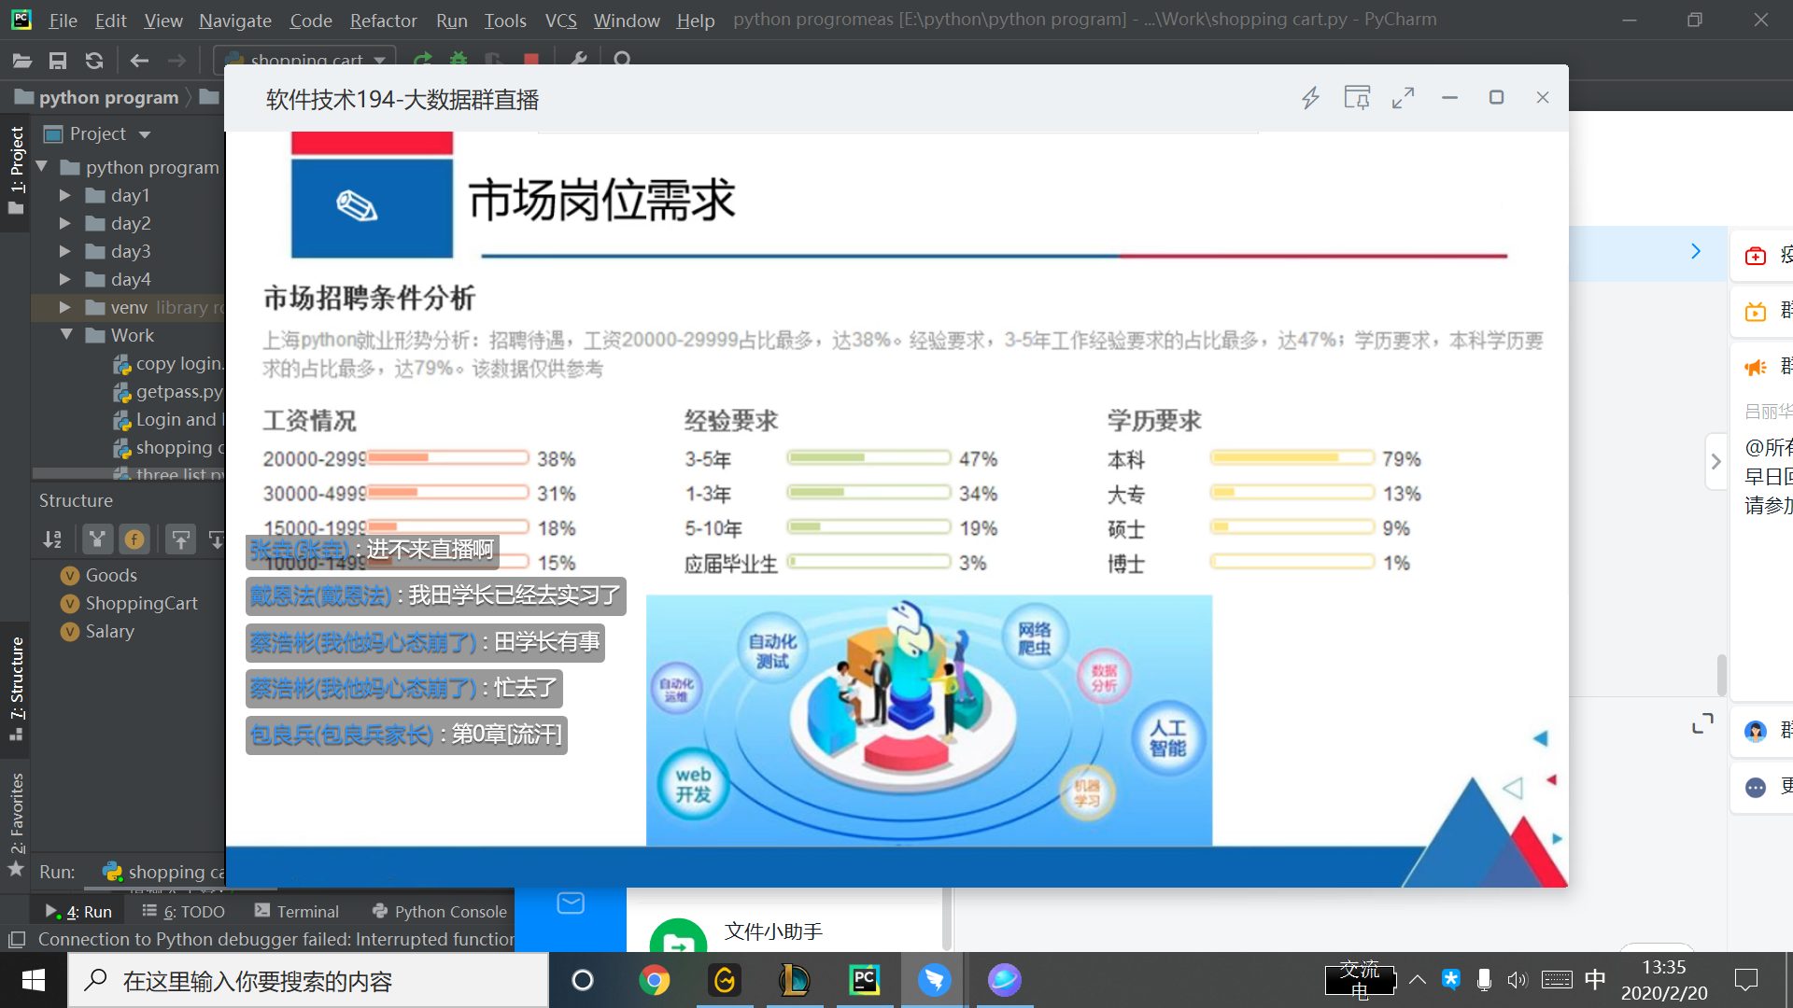Stop the running process with red square icon
The height and width of the screenshot is (1008, 1793).
(x=530, y=60)
